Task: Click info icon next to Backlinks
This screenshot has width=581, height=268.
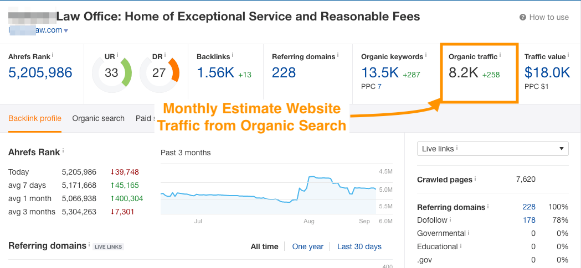Action: coord(233,55)
